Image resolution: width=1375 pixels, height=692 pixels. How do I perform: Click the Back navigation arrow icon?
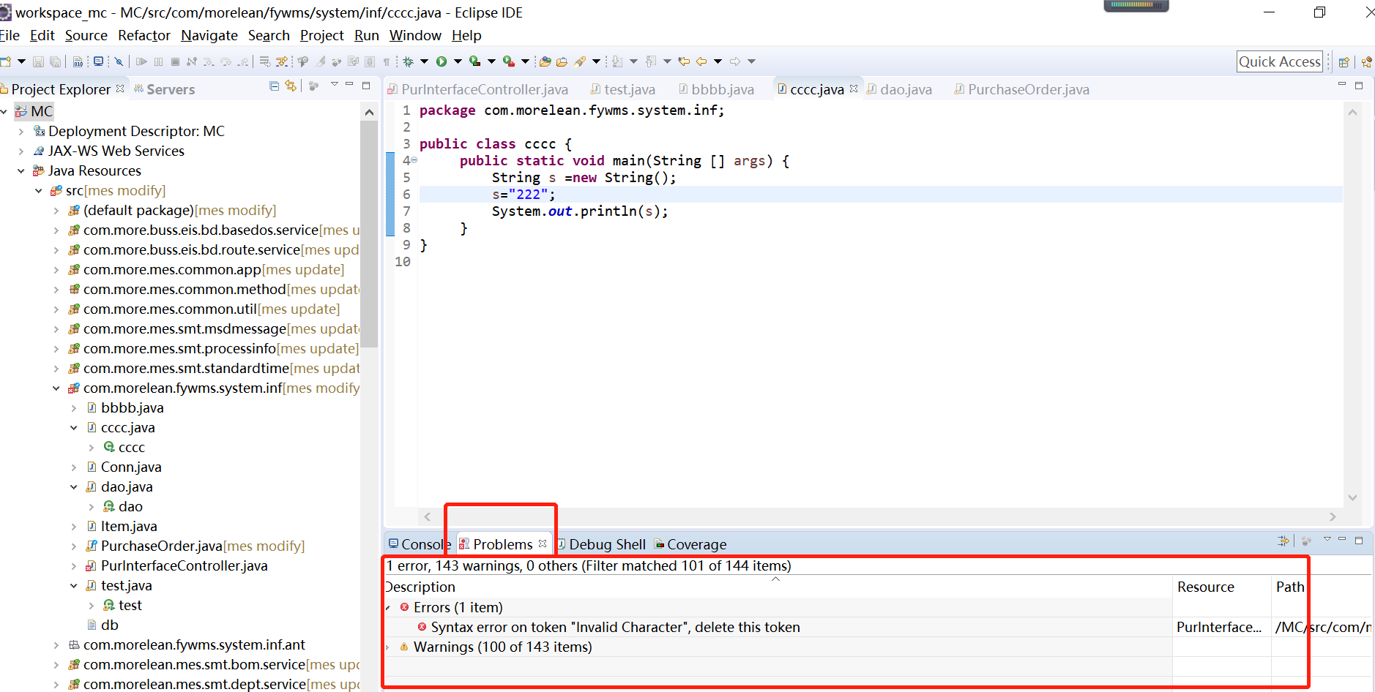701,62
